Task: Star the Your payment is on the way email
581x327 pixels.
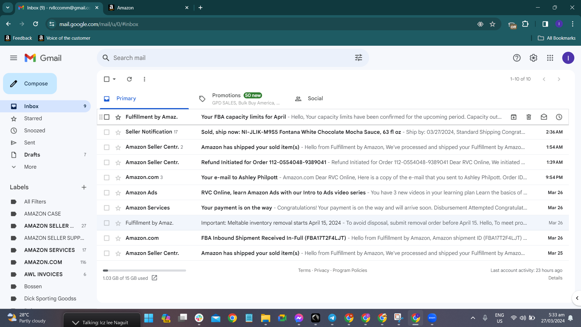Action: (x=118, y=208)
